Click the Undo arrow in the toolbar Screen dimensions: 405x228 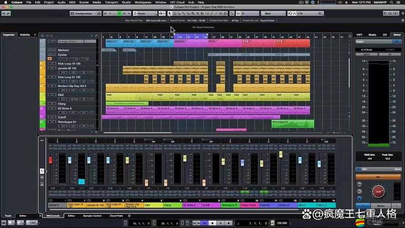click(x=4, y=13)
